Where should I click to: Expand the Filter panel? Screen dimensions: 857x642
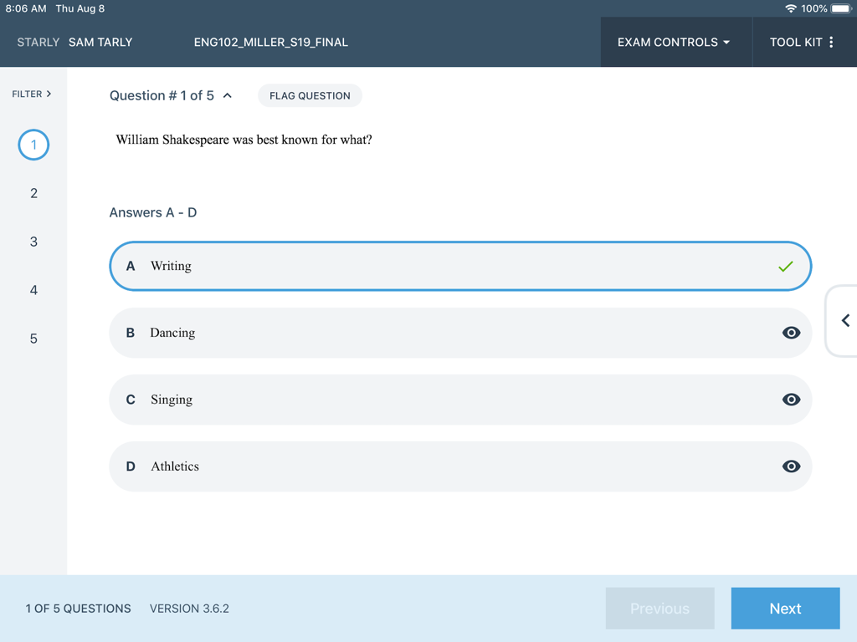coord(33,94)
